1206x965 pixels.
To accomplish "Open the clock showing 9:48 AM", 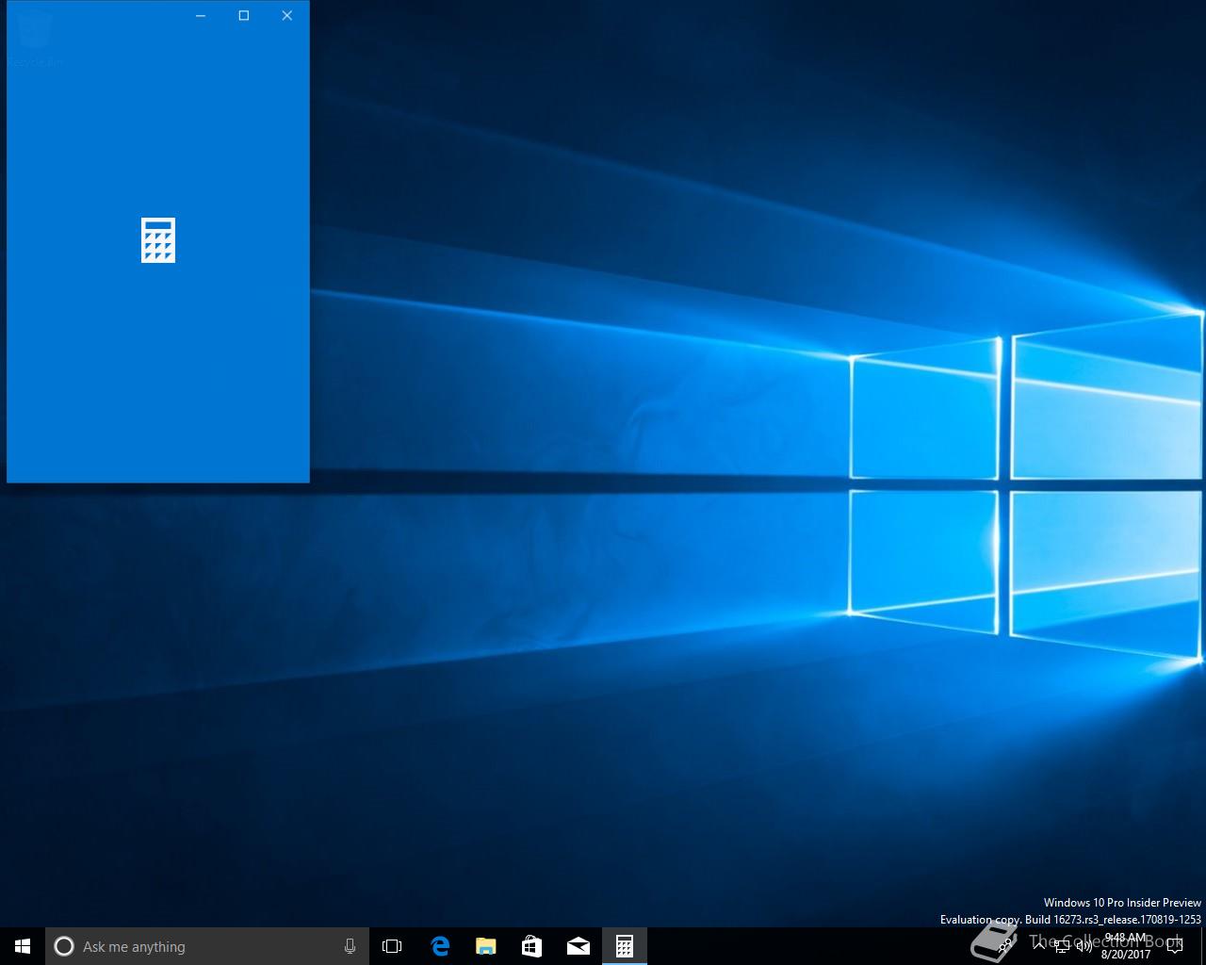I will tap(1126, 946).
